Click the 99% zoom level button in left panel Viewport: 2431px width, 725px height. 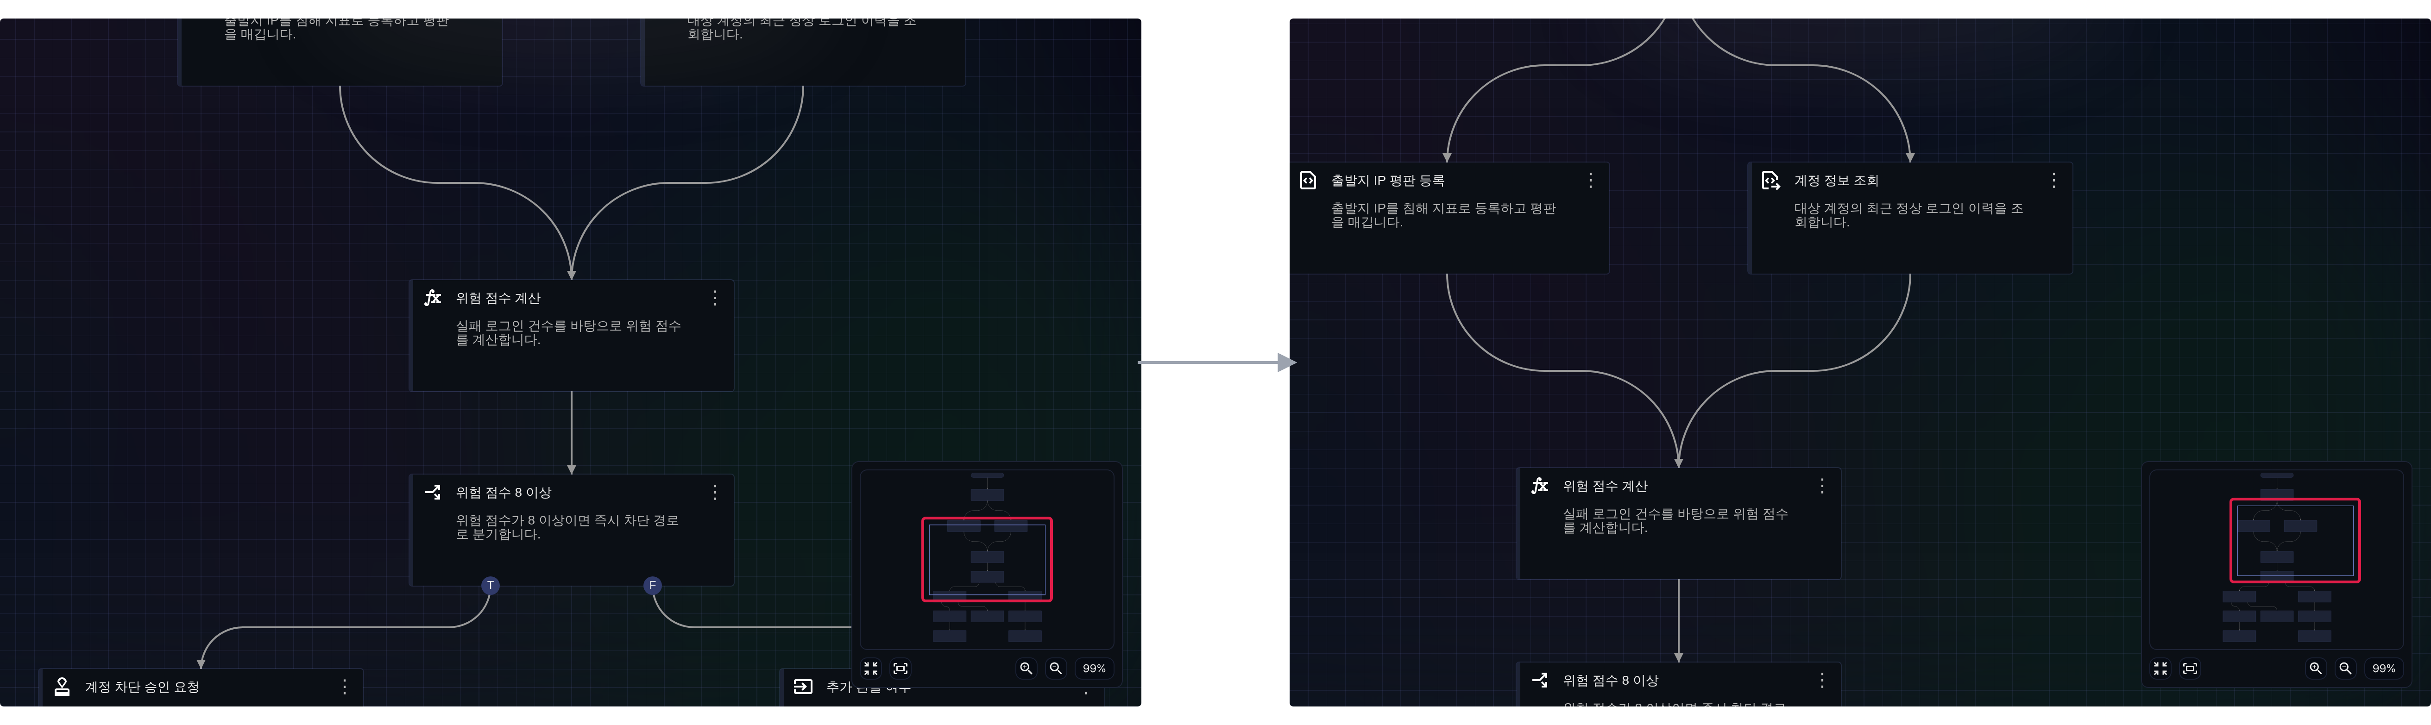pyautogui.click(x=1094, y=669)
